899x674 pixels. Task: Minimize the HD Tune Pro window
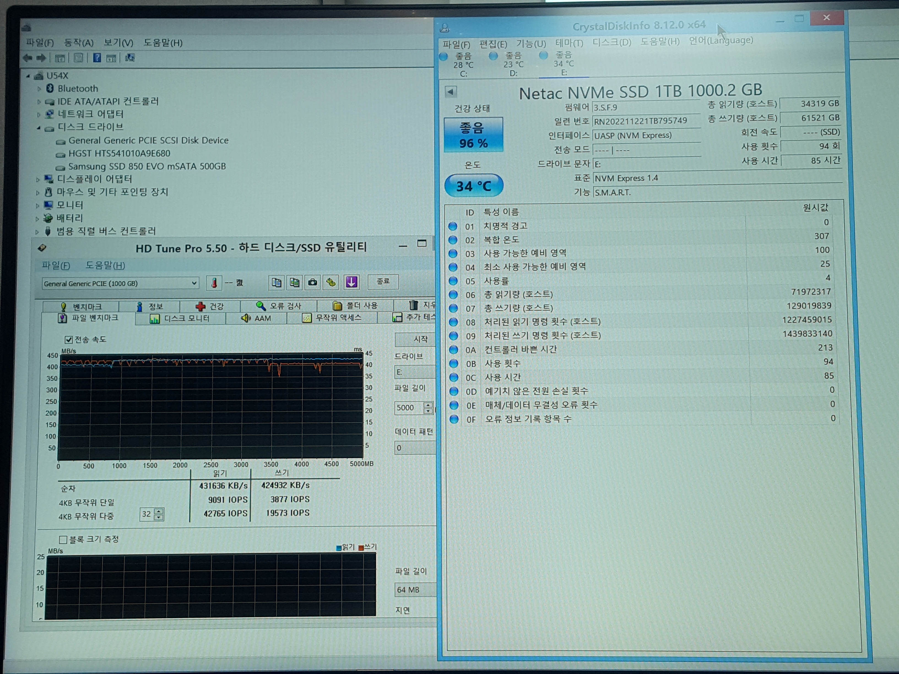pyautogui.click(x=403, y=246)
